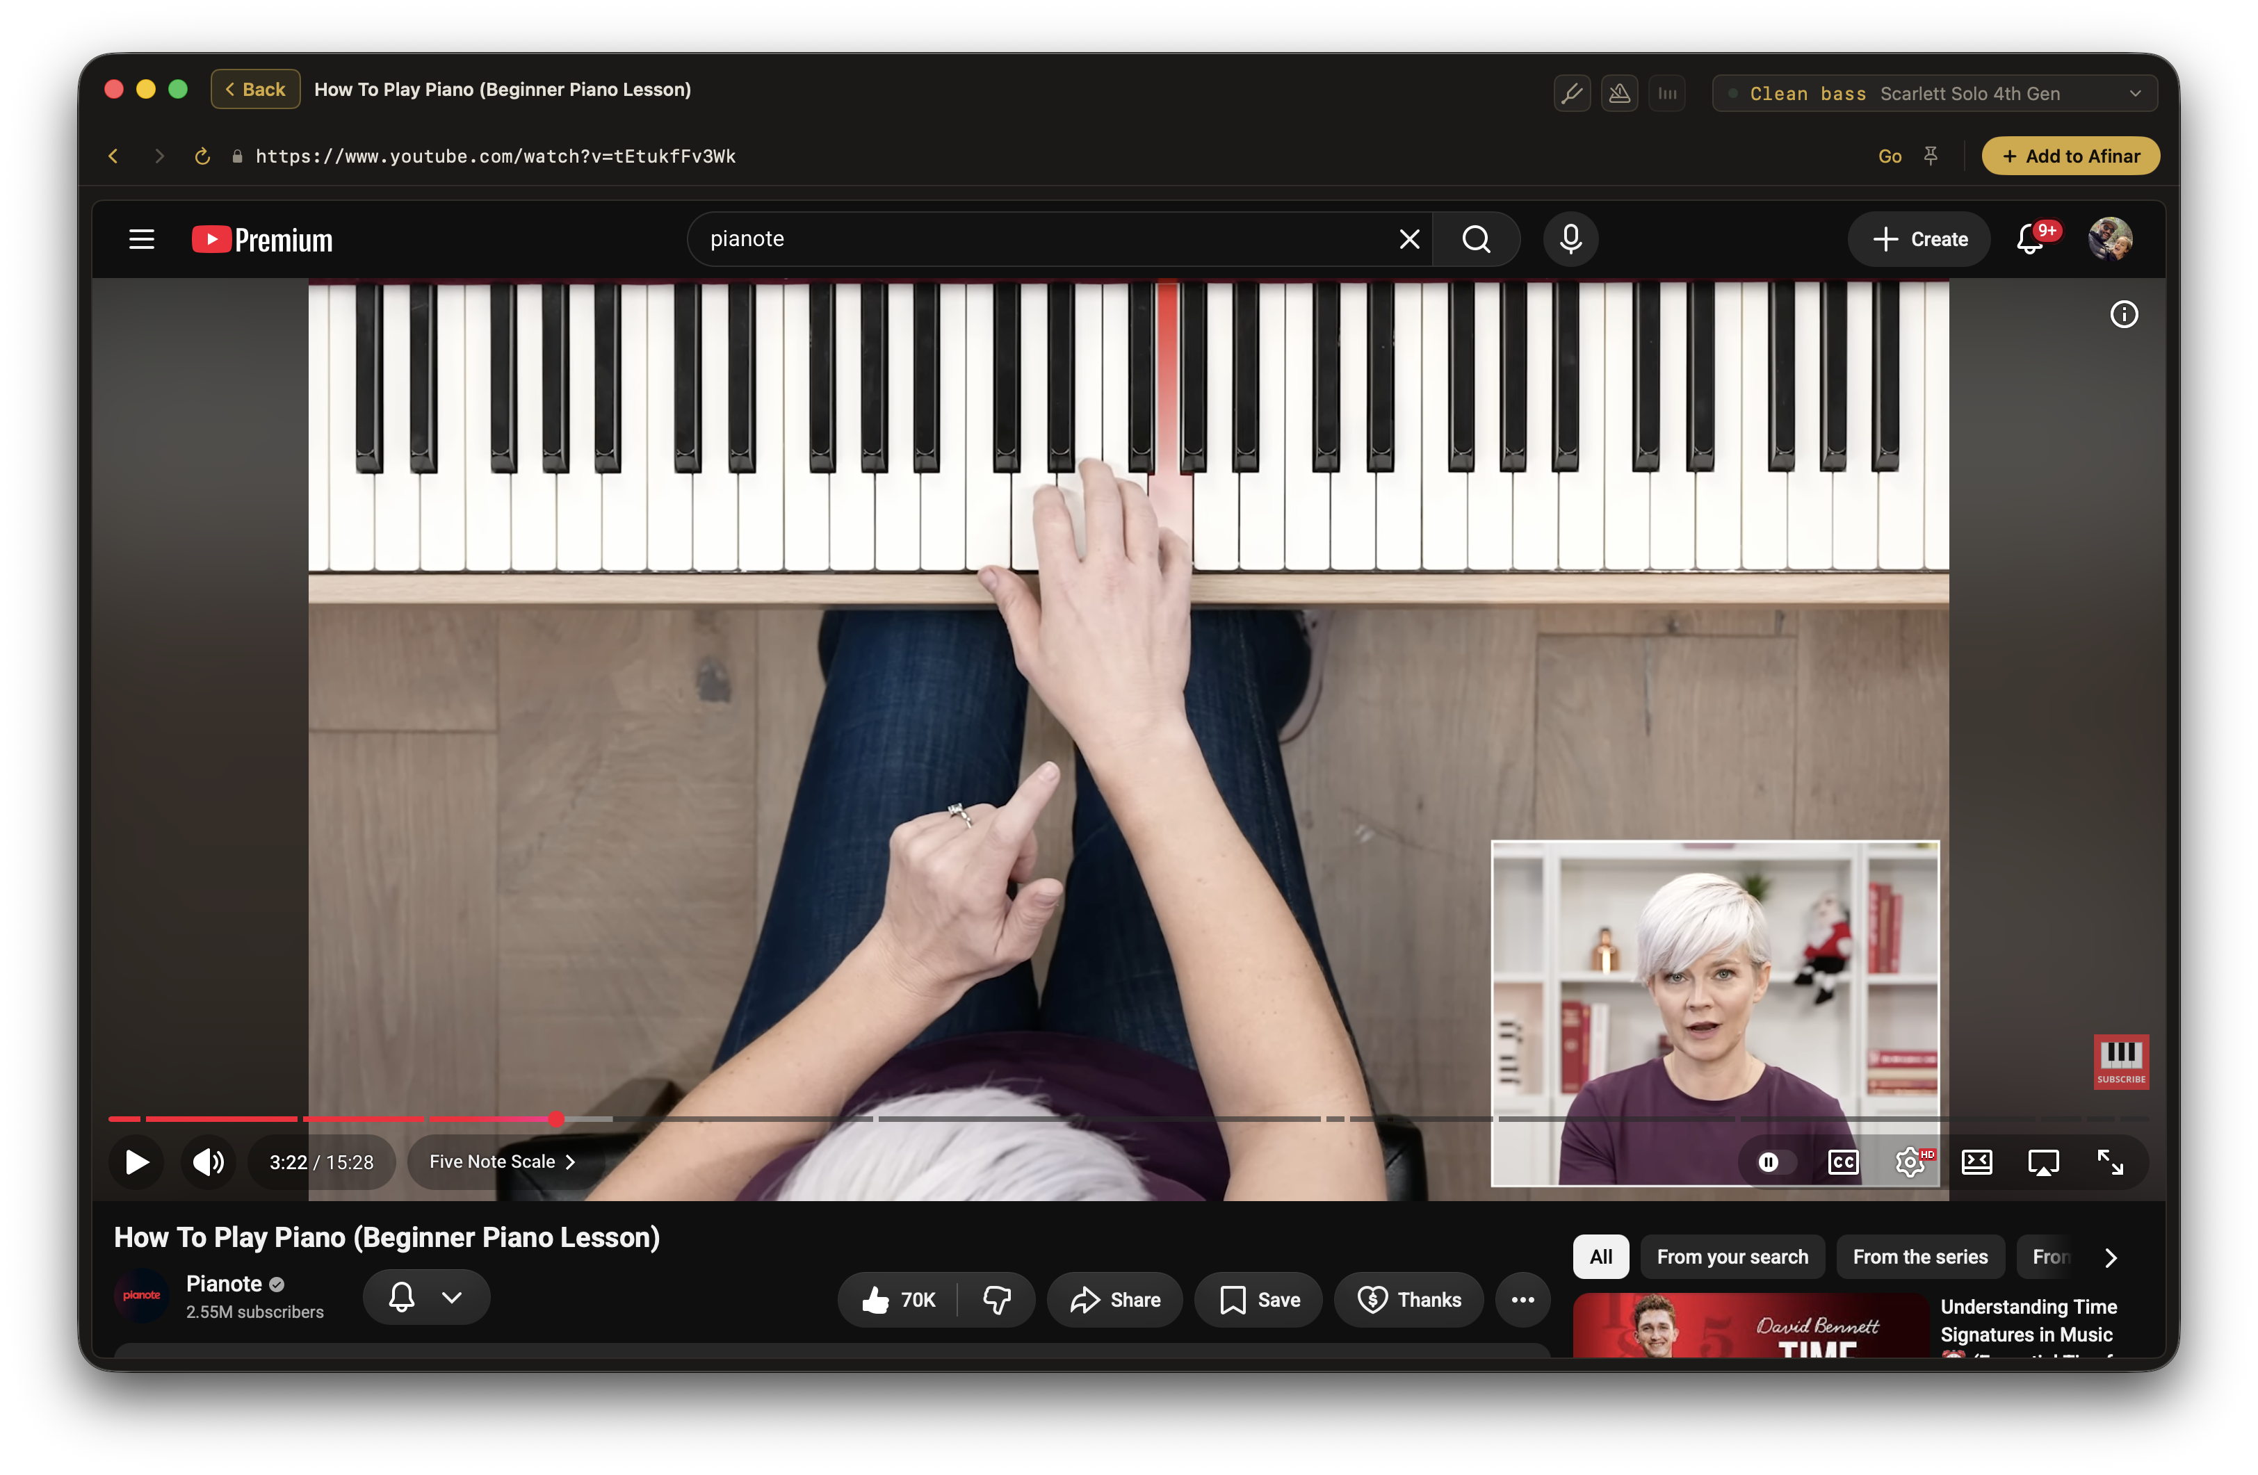Open the Pianote channel name link
Viewport: 2258px width, 1475px height.
point(224,1283)
